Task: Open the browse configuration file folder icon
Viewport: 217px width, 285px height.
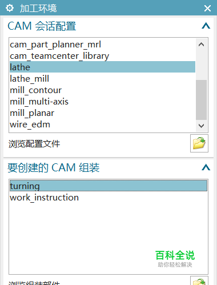Action: (199, 143)
